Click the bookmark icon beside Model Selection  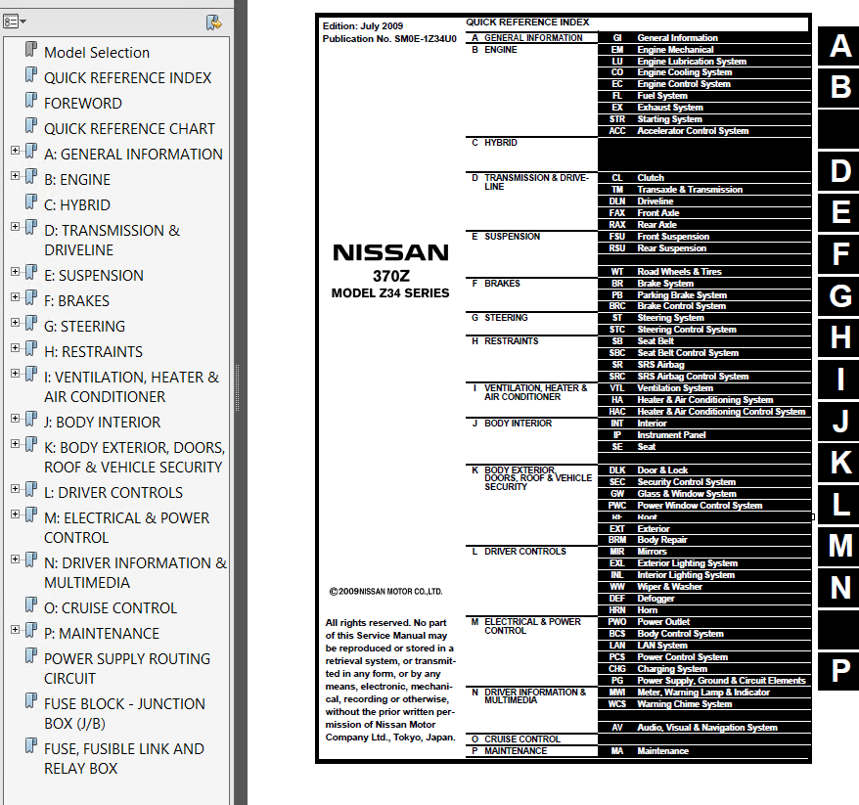click(x=31, y=49)
